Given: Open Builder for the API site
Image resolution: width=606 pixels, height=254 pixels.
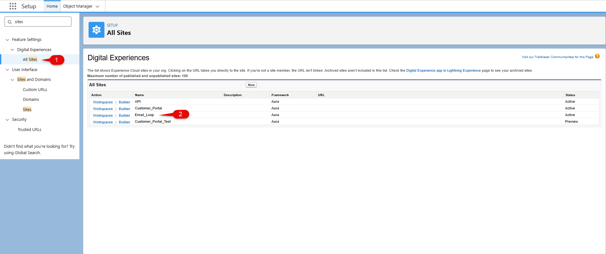Looking at the screenshot, I should pos(124,102).
